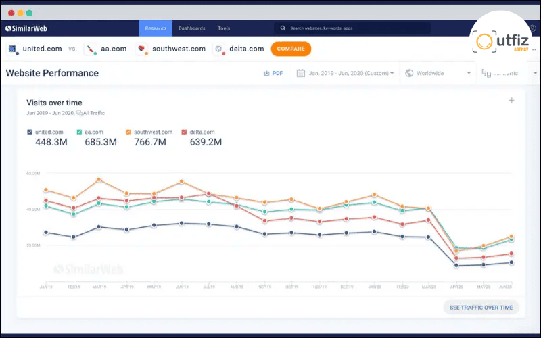The height and width of the screenshot is (338, 541).
Task: Select the united.com site name
Action: (42, 49)
